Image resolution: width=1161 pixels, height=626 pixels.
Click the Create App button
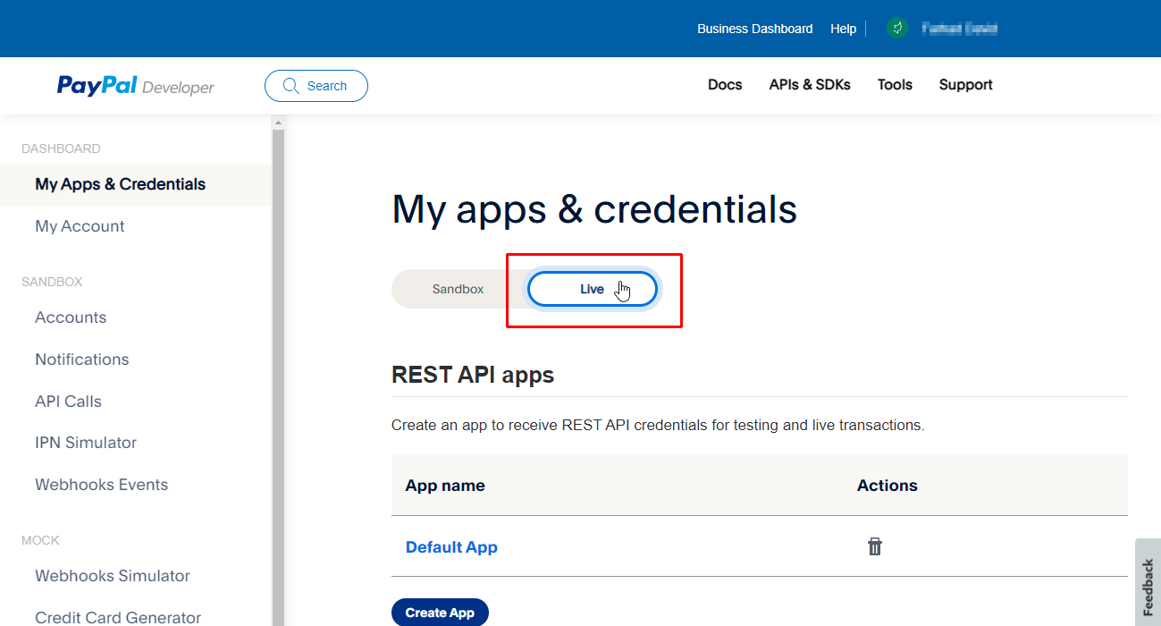pyautogui.click(x=440, y=613)
